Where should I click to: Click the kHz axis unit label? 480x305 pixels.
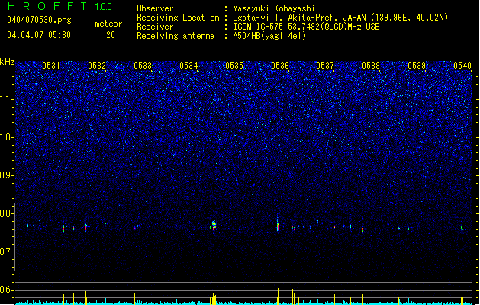[x=7, y=62]
